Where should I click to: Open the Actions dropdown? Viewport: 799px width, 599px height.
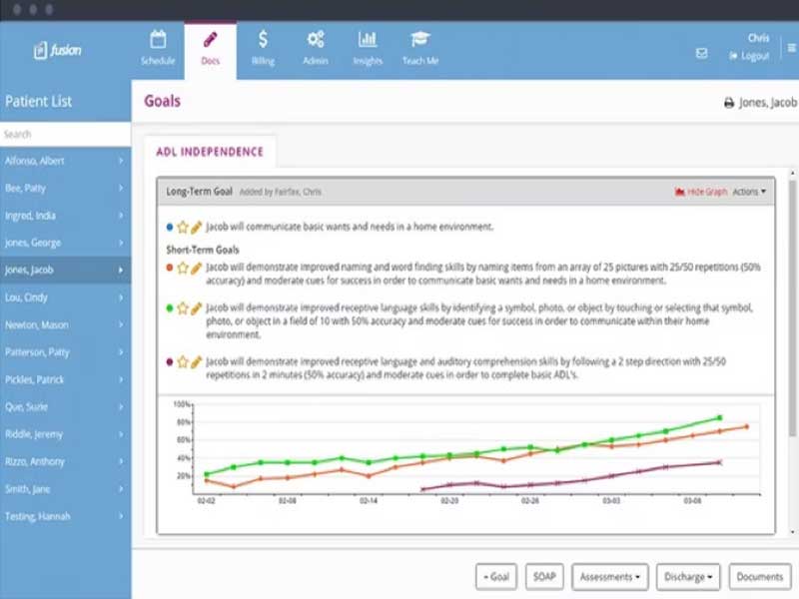point(749,192)
